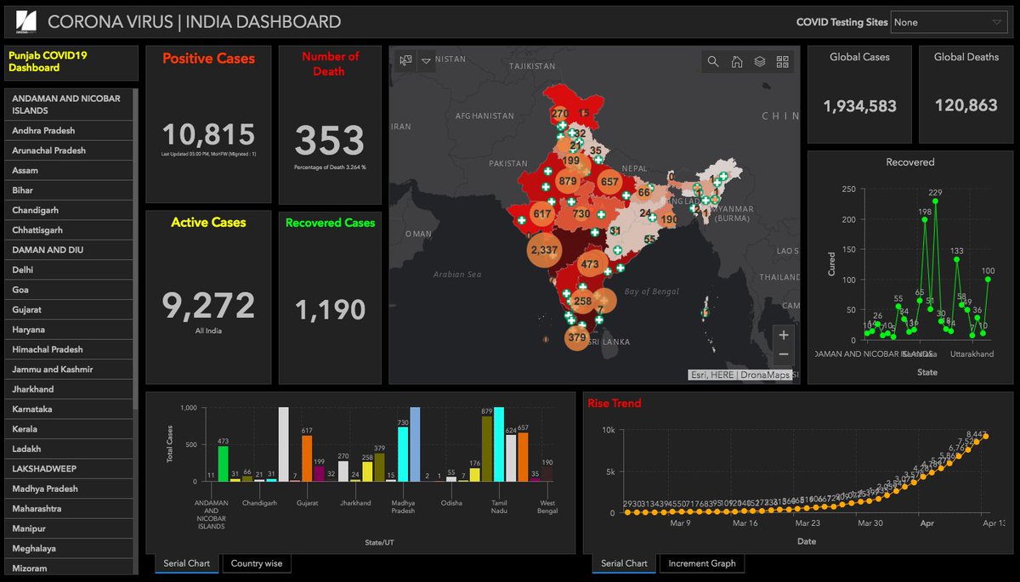Click the 229 peak point in Recovered chart
The image size is (1020, 582).
935,201
